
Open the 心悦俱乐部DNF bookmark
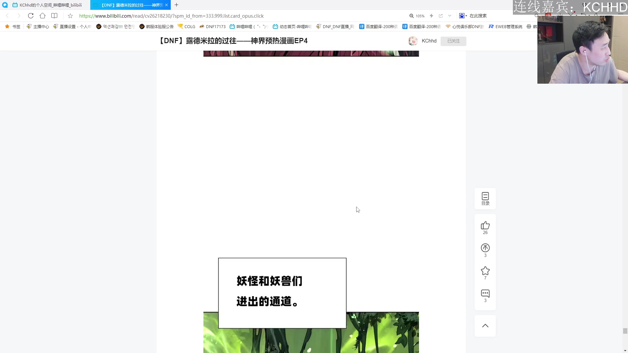click(x=464, y=26)
